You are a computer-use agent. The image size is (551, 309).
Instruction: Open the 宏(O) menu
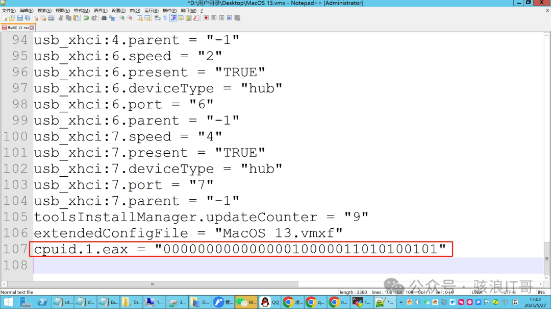pyautogui.click(x=135, y=11)
